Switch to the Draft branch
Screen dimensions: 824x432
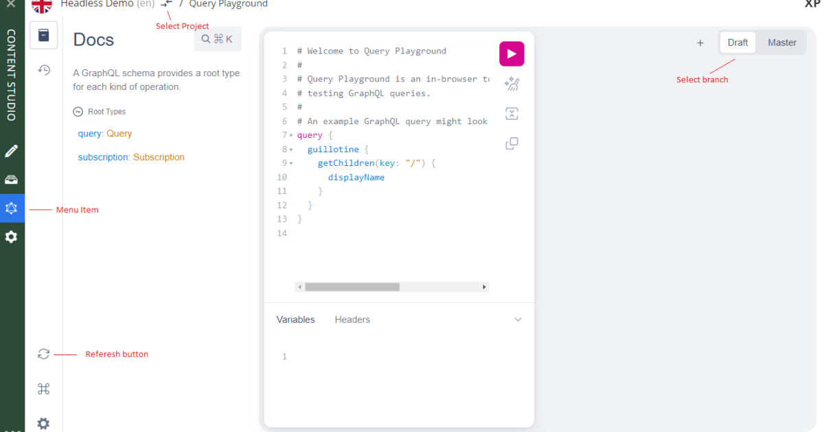[x=737, y=42]
